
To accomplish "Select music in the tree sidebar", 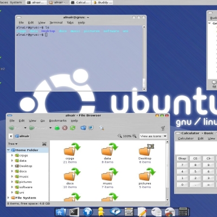I will [24, 176].
